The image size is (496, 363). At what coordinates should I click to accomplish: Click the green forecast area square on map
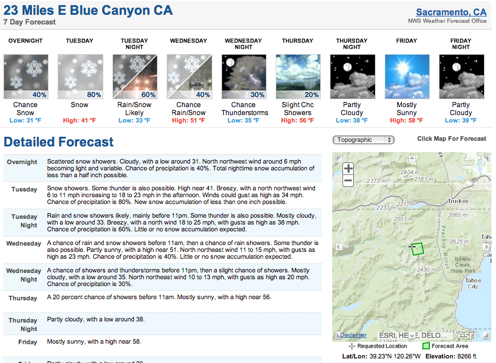point(418,249)
